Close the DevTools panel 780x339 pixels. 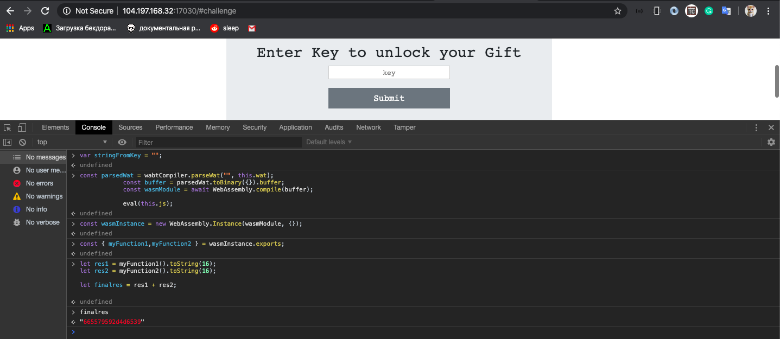[x=771, y=127]
